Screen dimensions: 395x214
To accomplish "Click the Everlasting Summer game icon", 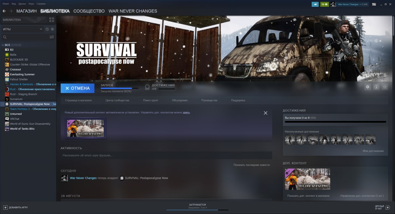I will coord(7,74).
